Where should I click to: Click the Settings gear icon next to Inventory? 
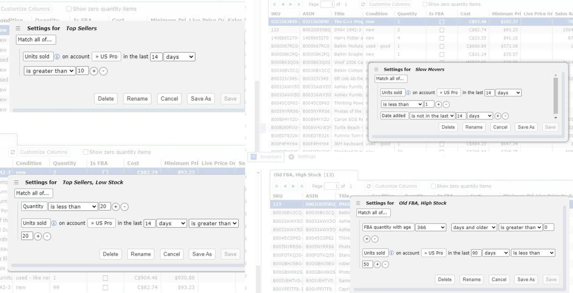[291, 157]
